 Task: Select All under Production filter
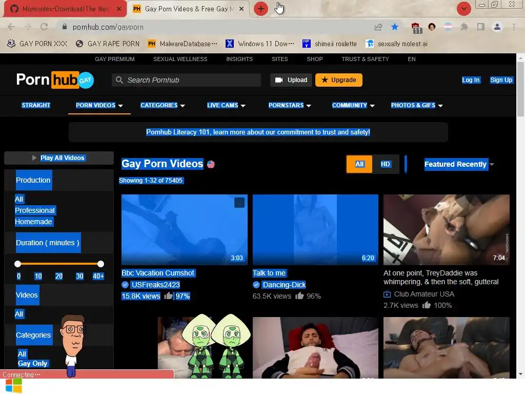point(19,199)
